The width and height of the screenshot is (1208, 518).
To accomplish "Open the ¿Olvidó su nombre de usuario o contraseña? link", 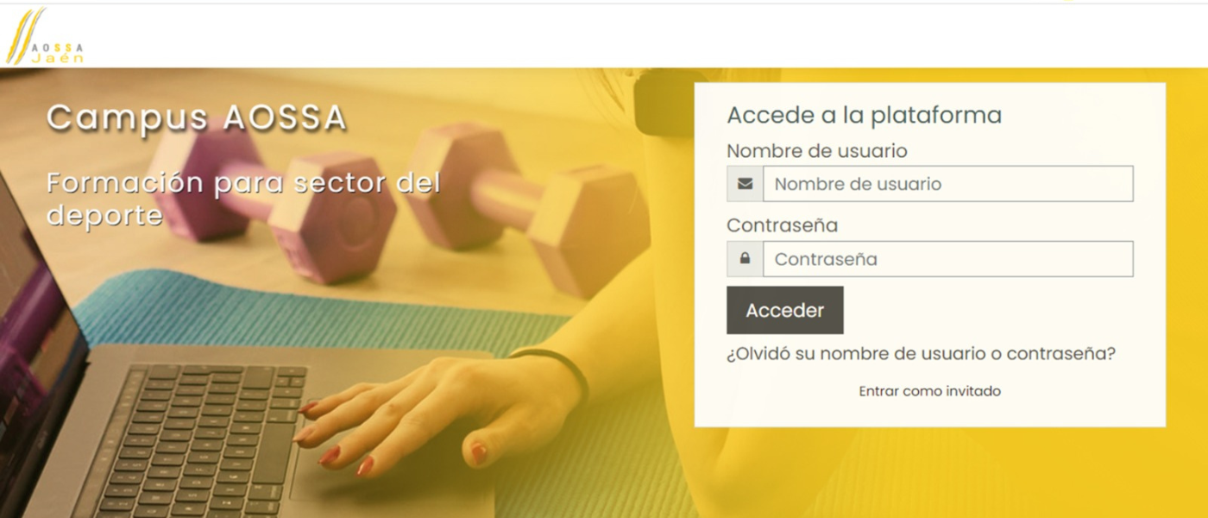I will pyautogui.click(x=921, y=354).
